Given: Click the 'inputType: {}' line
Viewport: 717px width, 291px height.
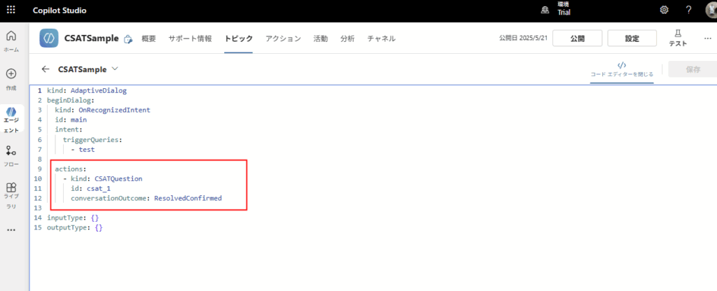Looking at the screenshot, I should click(73, 218).
